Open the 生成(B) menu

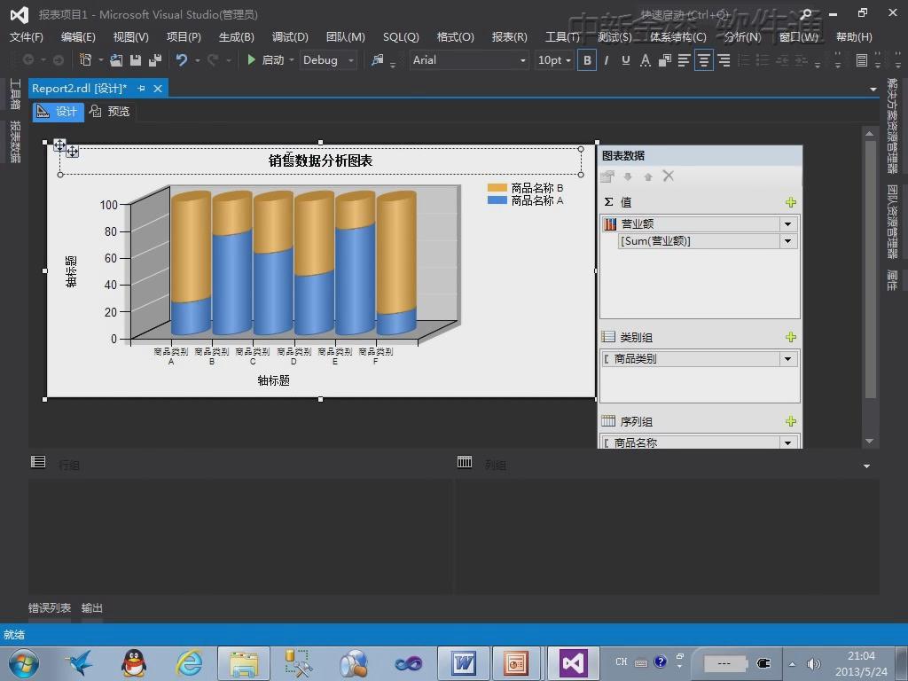(236, 37)
